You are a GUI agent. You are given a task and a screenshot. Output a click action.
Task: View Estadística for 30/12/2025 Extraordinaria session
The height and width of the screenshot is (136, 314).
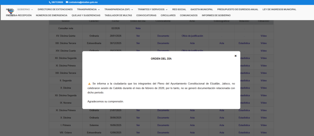coord(244,43)
